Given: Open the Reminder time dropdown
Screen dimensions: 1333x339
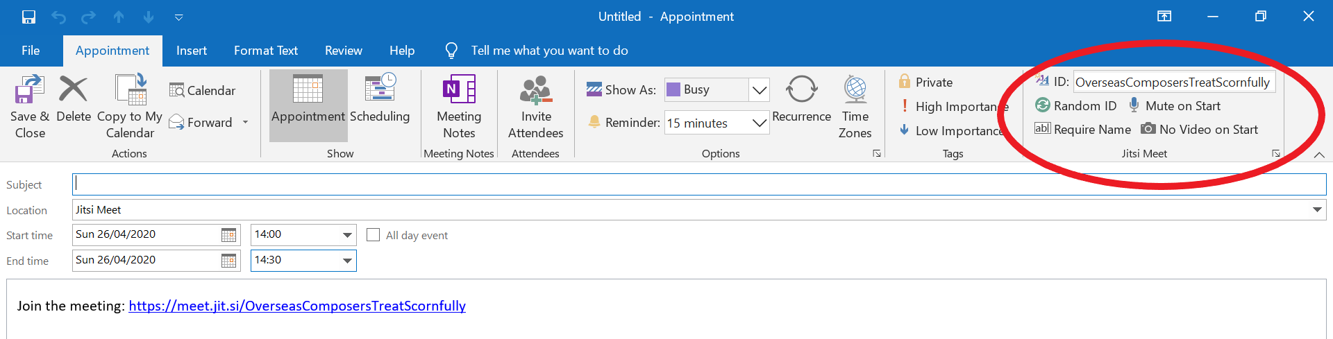Looking at the screenshot, I should click(x=760, y=123).
